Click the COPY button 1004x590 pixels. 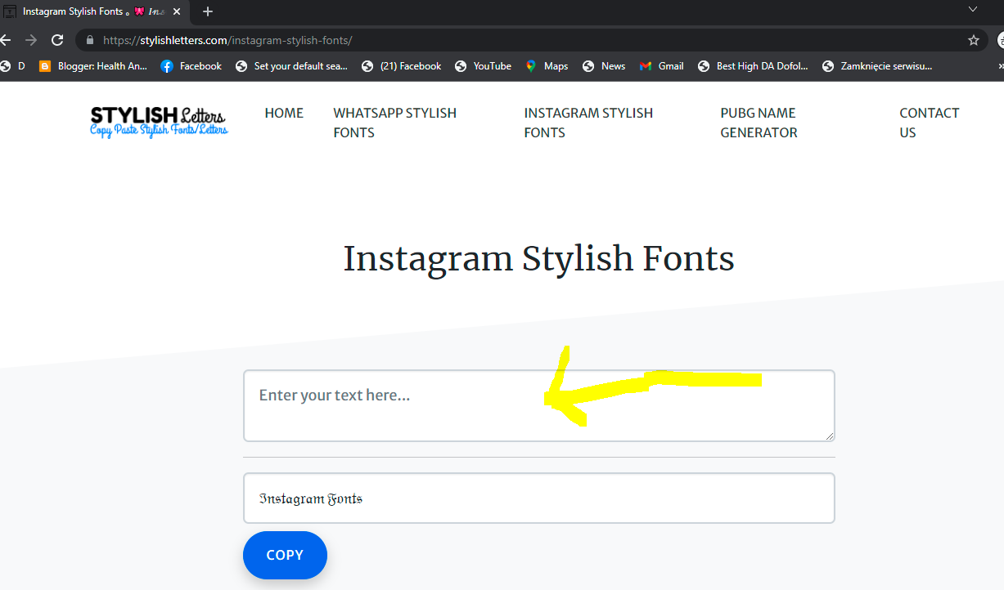pyautogui.click(x=284, y=555)
